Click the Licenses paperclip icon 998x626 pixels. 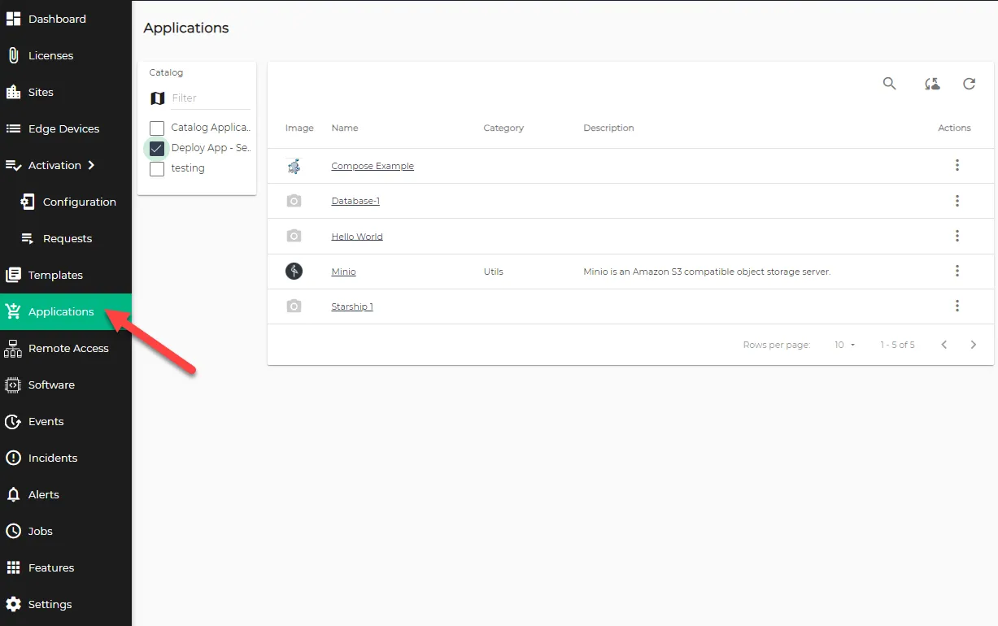(x=13, y=55)
